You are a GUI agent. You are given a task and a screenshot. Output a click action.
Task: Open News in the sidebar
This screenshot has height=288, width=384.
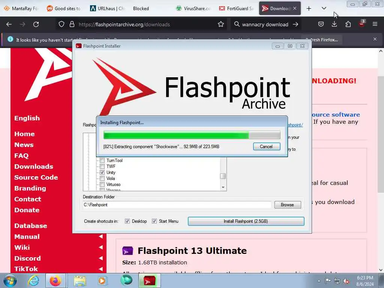click(x=24, y=145)
